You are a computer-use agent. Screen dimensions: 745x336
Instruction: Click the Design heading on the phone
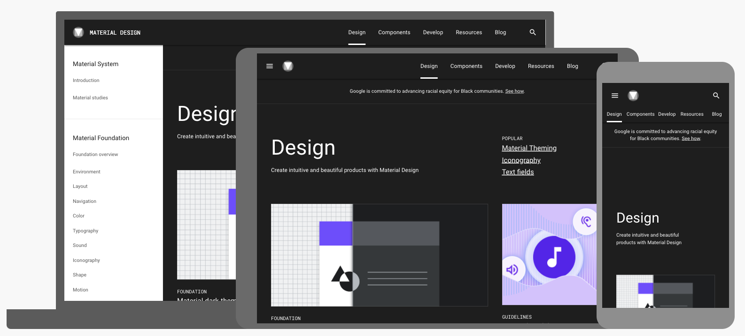point(638,218)
